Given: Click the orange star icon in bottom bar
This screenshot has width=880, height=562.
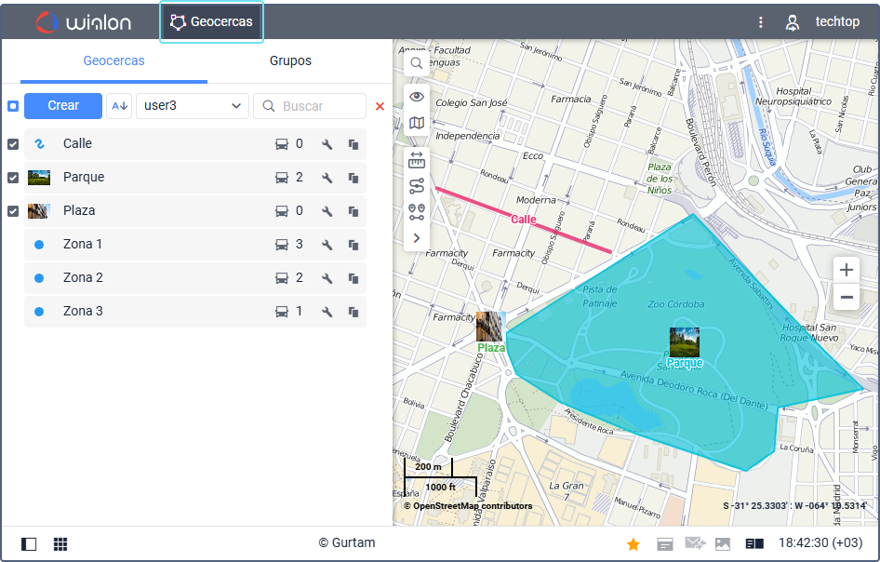Looking at the screenshot, I should 633,544.
